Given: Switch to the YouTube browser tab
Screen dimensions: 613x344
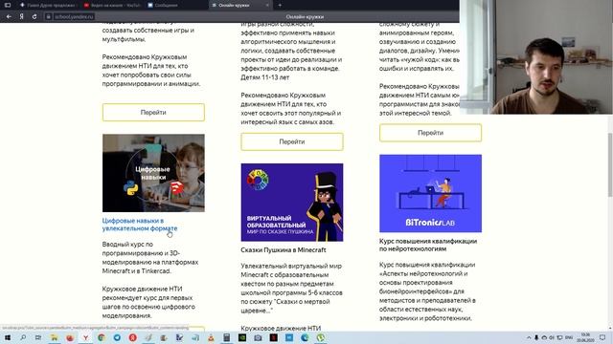Looking at the screenshot, I should pyautogui.click(x=112, y=5).
